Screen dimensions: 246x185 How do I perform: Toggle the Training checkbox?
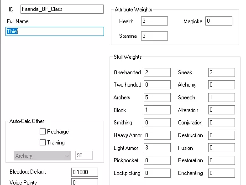(42, 143)
